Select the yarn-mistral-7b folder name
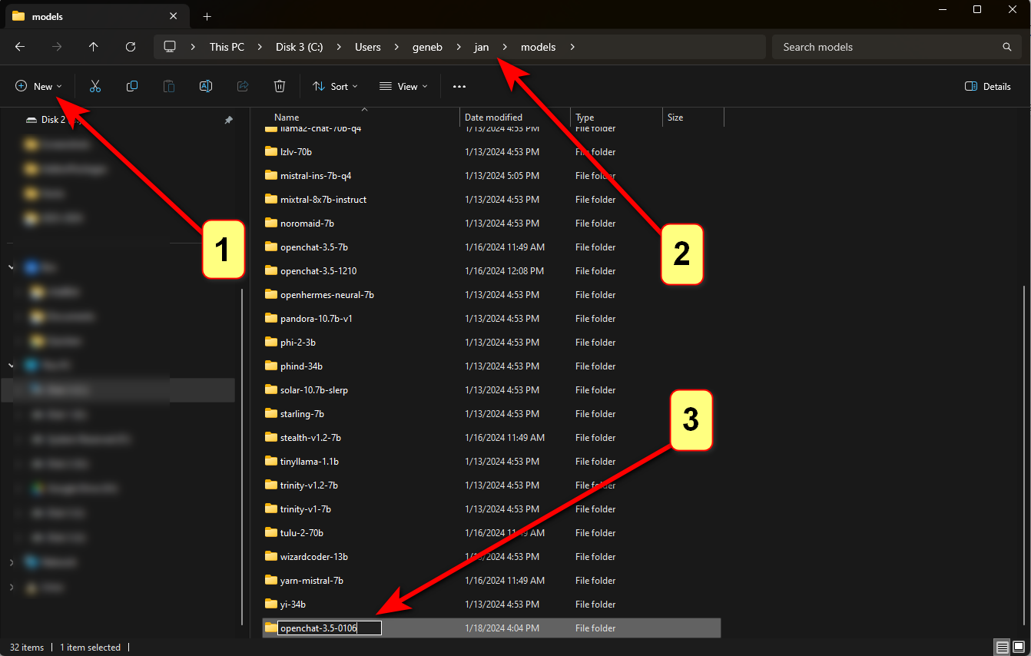 (x=312, y=581)
